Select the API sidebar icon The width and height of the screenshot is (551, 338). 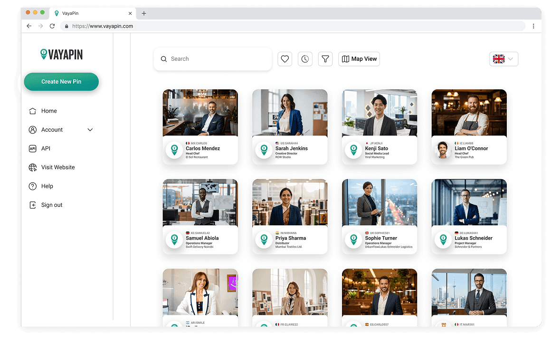32,148
